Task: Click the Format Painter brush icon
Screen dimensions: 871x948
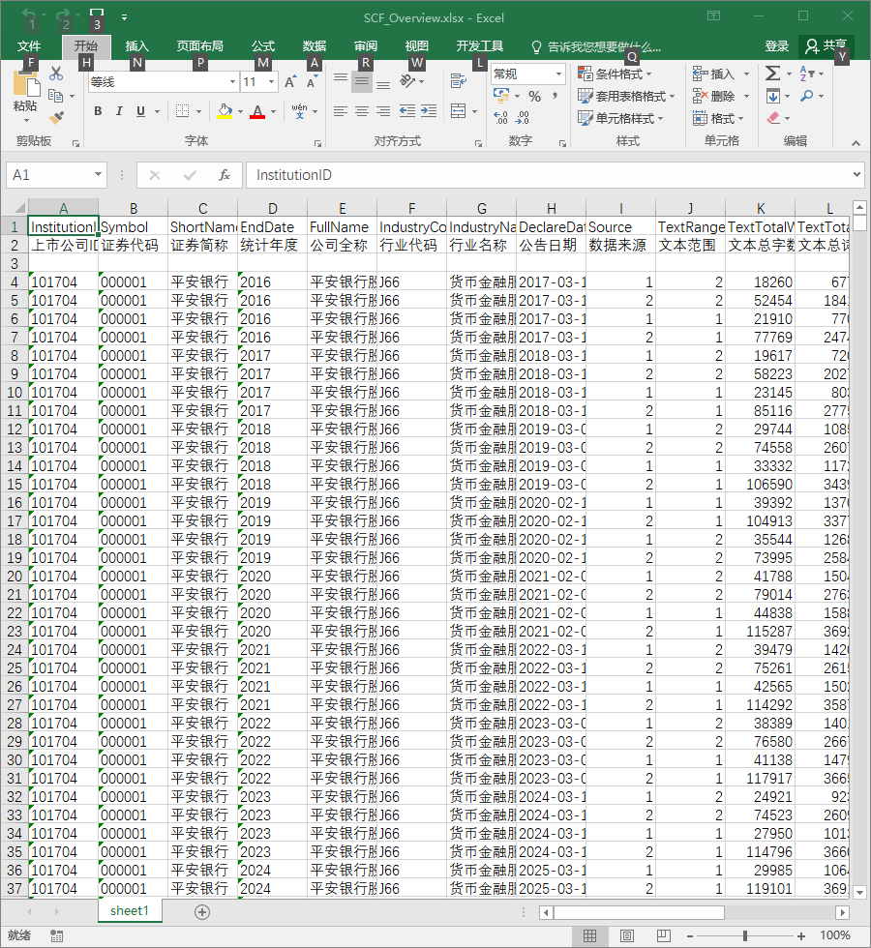Action: pos(56,117)
